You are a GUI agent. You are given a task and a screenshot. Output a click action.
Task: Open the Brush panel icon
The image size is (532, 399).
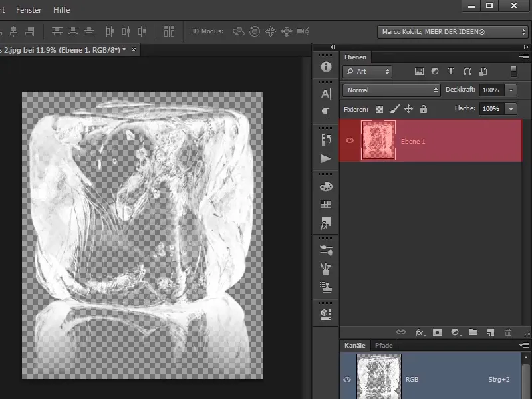click(x=326, y=269)
